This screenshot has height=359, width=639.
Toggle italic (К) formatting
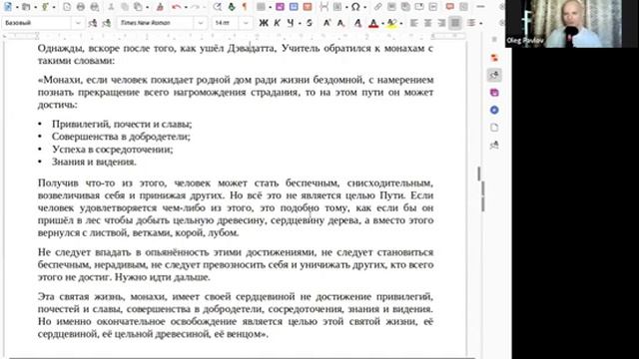point(278,23)
